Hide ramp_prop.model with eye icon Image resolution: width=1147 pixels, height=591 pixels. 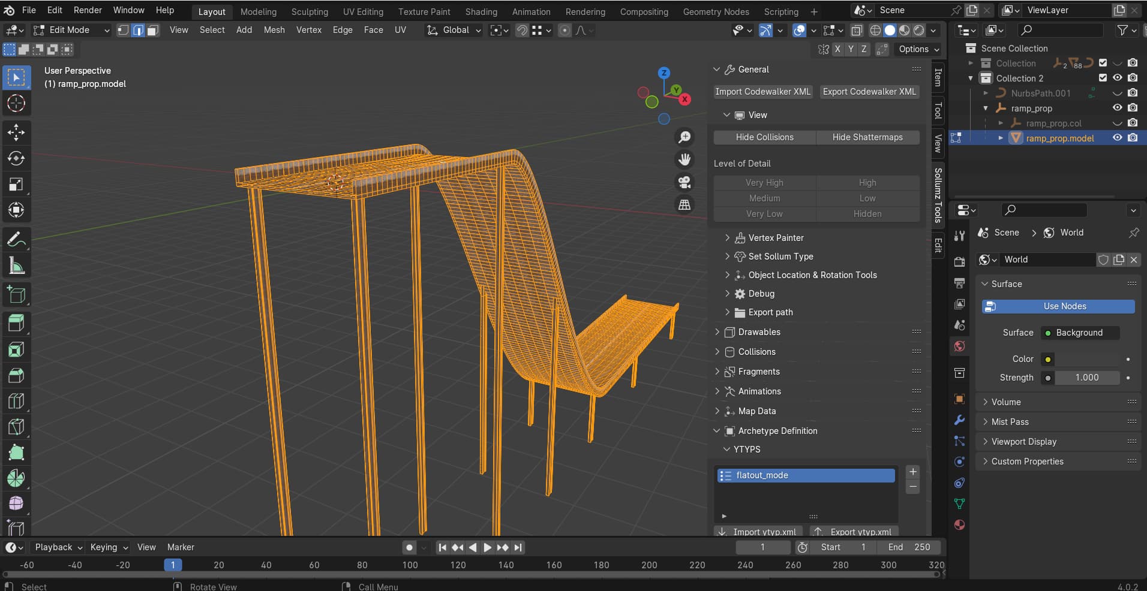tap(1117, 138)
